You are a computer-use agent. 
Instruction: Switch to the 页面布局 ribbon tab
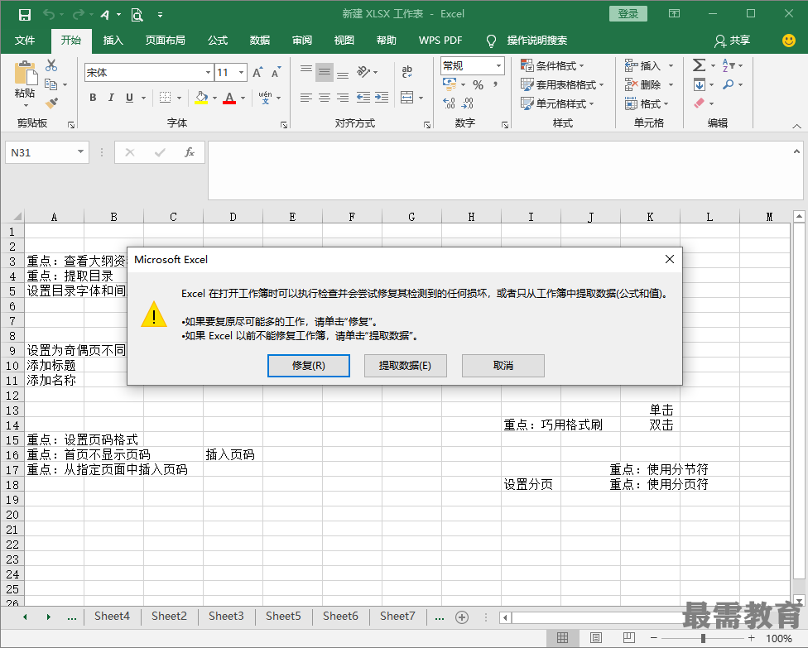point(166,41)
